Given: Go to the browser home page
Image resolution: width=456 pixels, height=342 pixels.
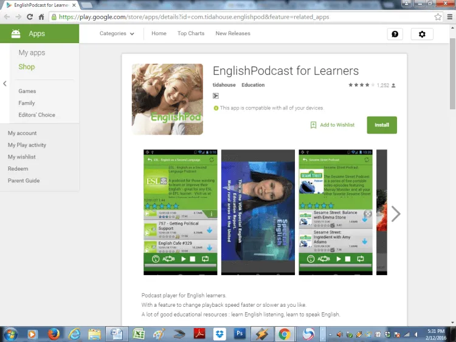Looking at the screenshot, I should pyautogui.click(x=41, y=17).
